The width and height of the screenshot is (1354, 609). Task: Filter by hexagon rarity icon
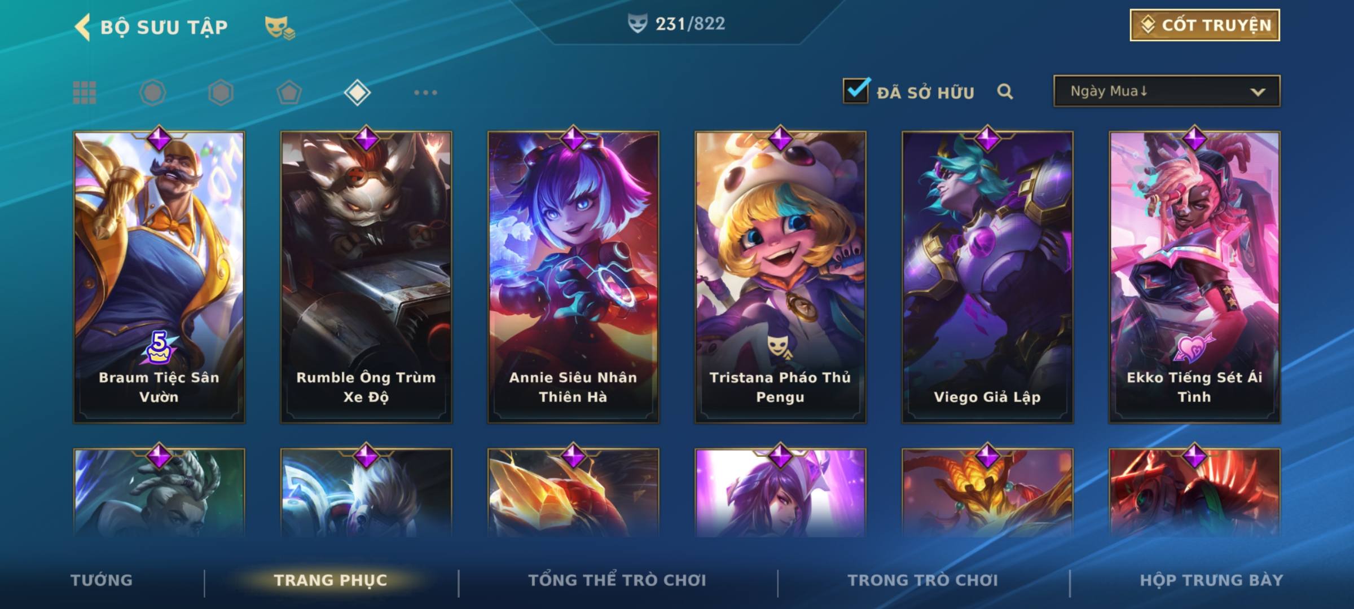221,92
